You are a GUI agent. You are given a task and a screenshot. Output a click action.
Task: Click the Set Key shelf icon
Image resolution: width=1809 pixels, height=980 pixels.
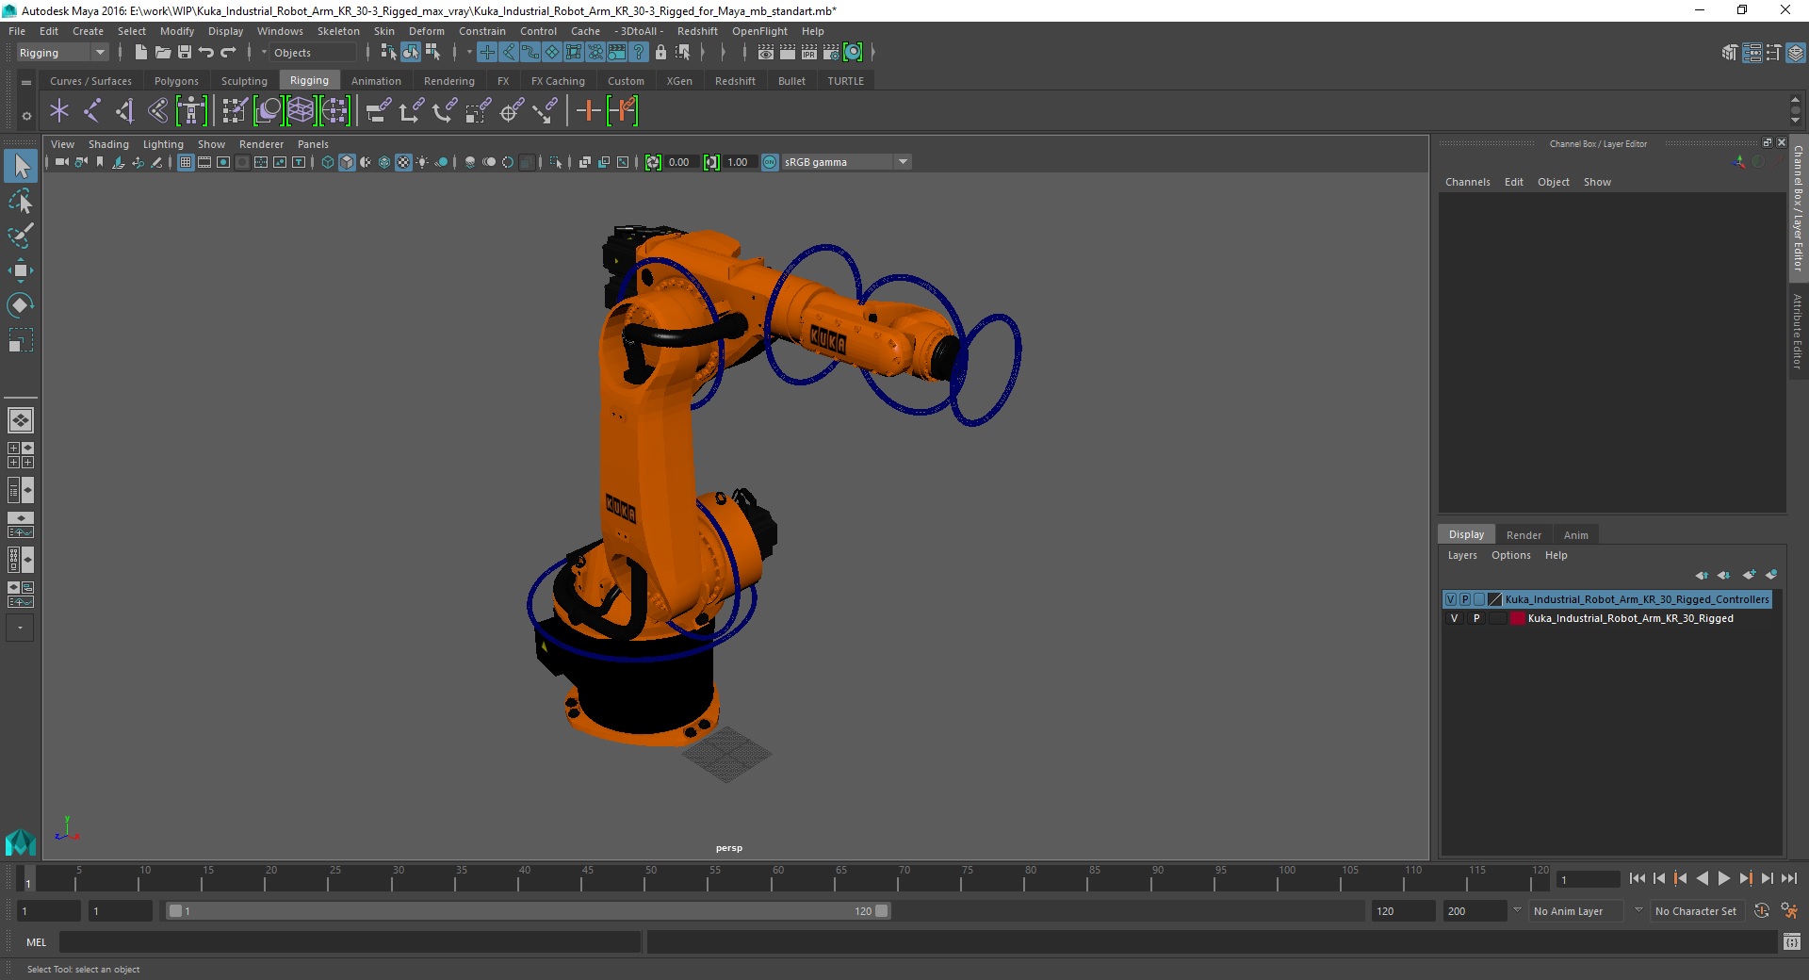click(x=589, y=111)
